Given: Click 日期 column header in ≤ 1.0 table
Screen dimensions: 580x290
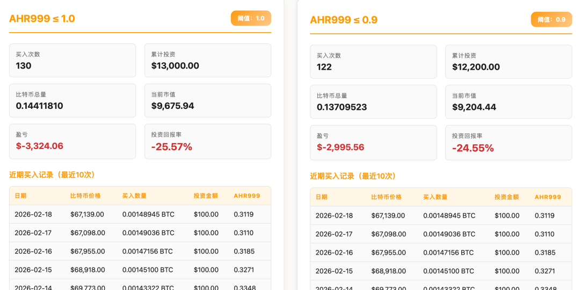Looking at the screenshot, I should tap(20, 196).
